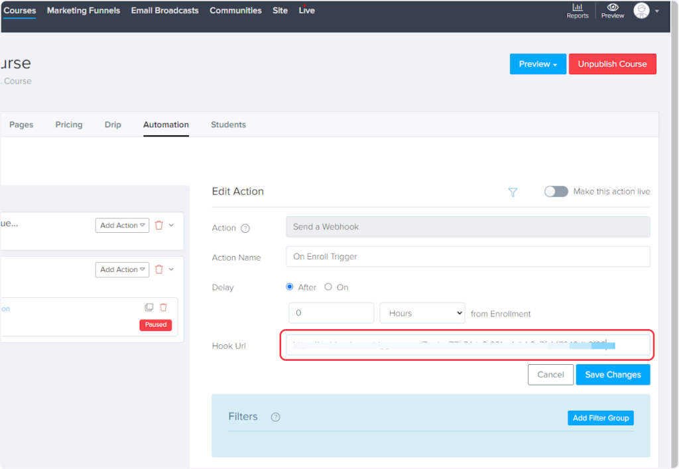Select the 'On' delay radio button
679x469 pixels.
328,287
